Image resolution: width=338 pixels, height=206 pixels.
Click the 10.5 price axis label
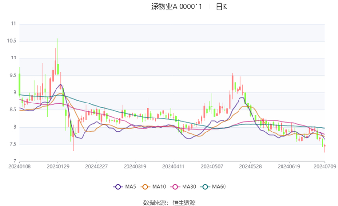pos(12,41)
